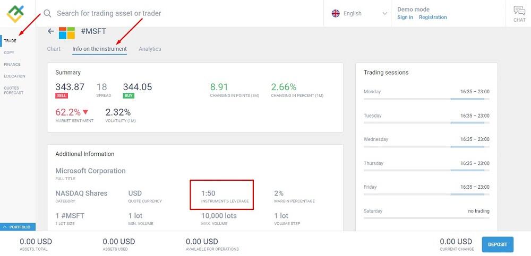Click the LiteFinance logo icon
Image resolution: width=531 pixels, height=256 pixels.
15,14
